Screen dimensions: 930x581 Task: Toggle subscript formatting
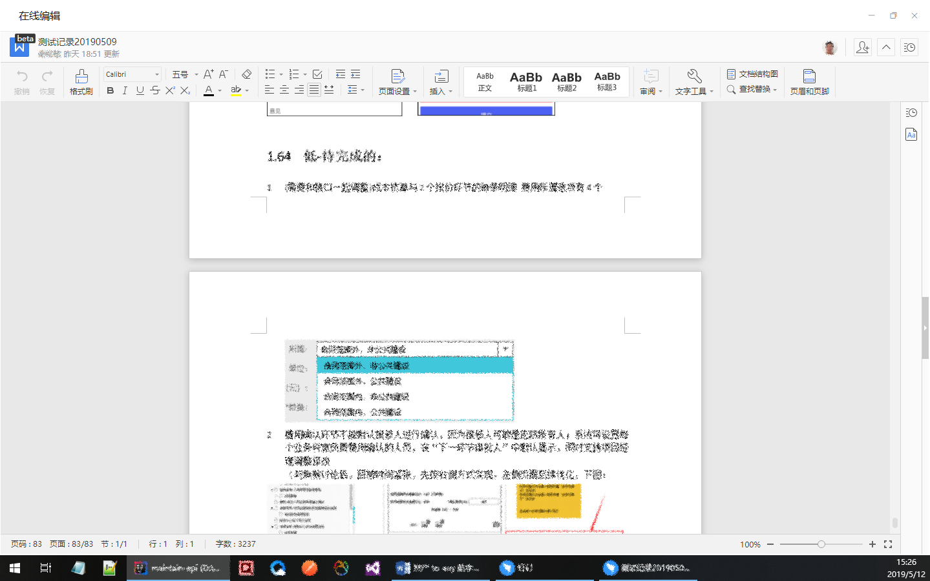[185, 90]
